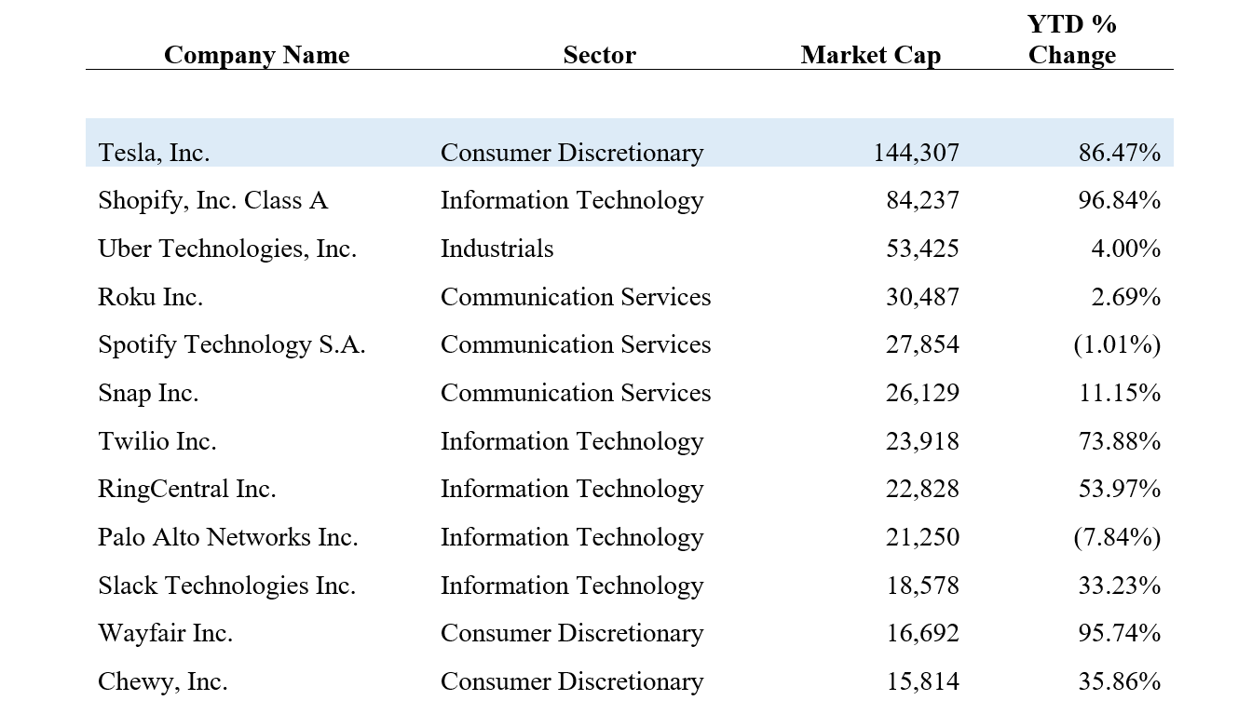Select the Market Cap column header

coord(870,56)
